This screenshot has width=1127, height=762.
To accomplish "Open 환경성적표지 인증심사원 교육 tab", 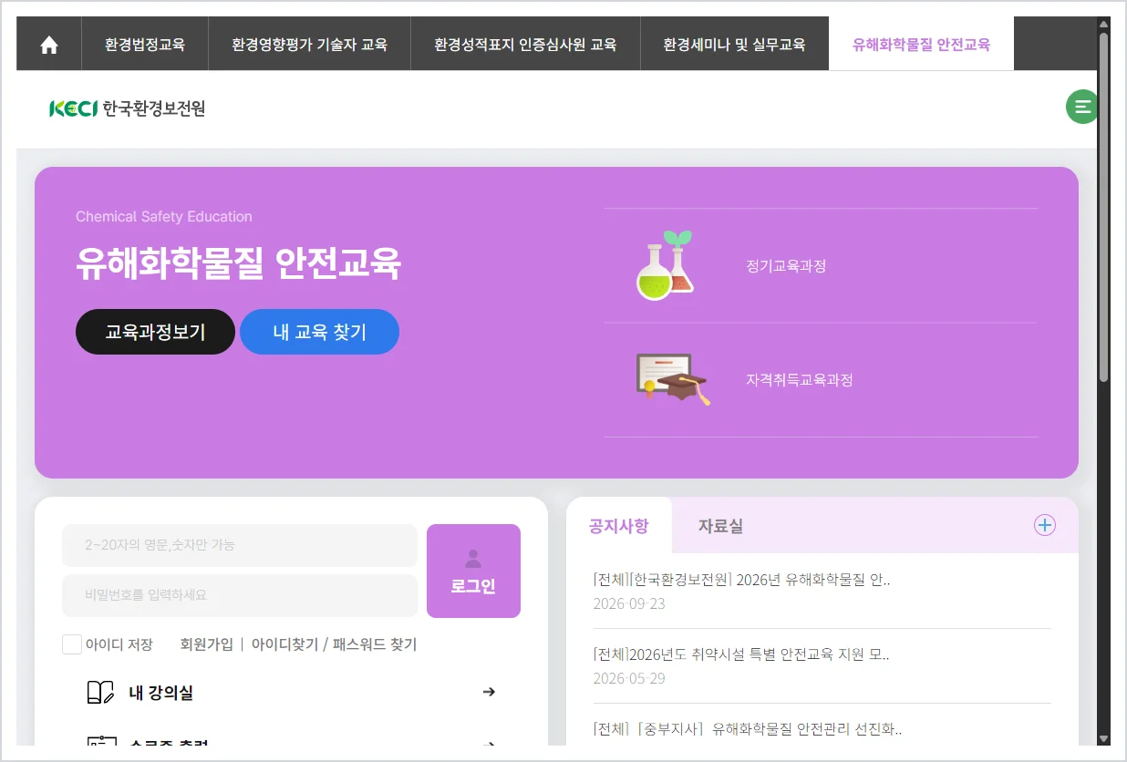I will point(525,44).
